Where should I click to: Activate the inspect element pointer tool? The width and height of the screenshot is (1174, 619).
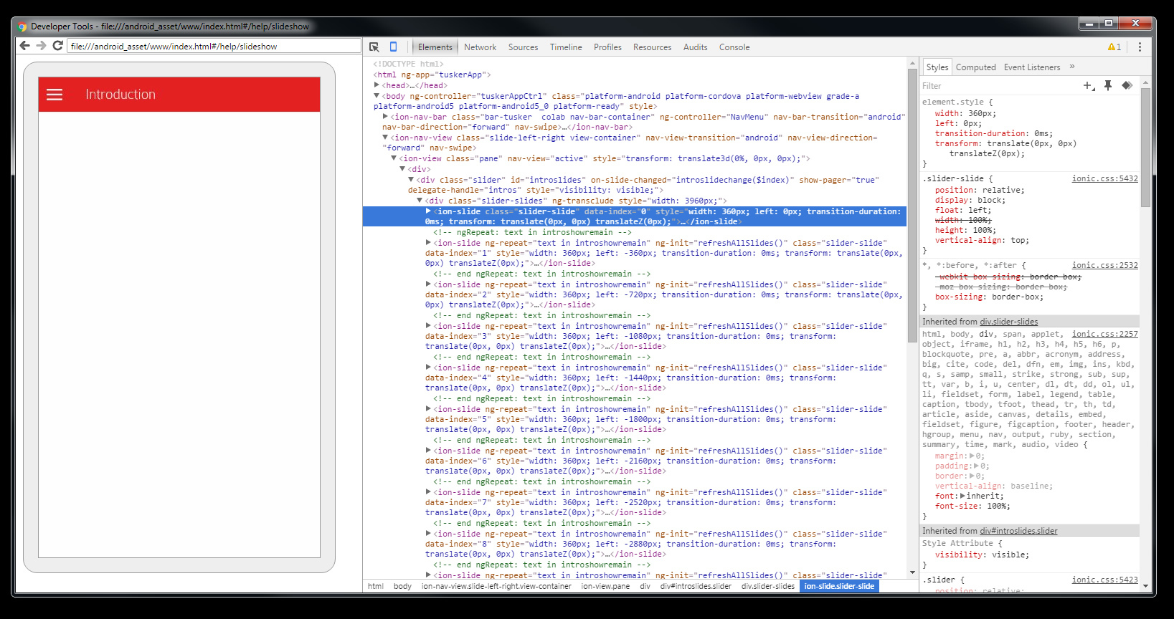coord(374,47)
